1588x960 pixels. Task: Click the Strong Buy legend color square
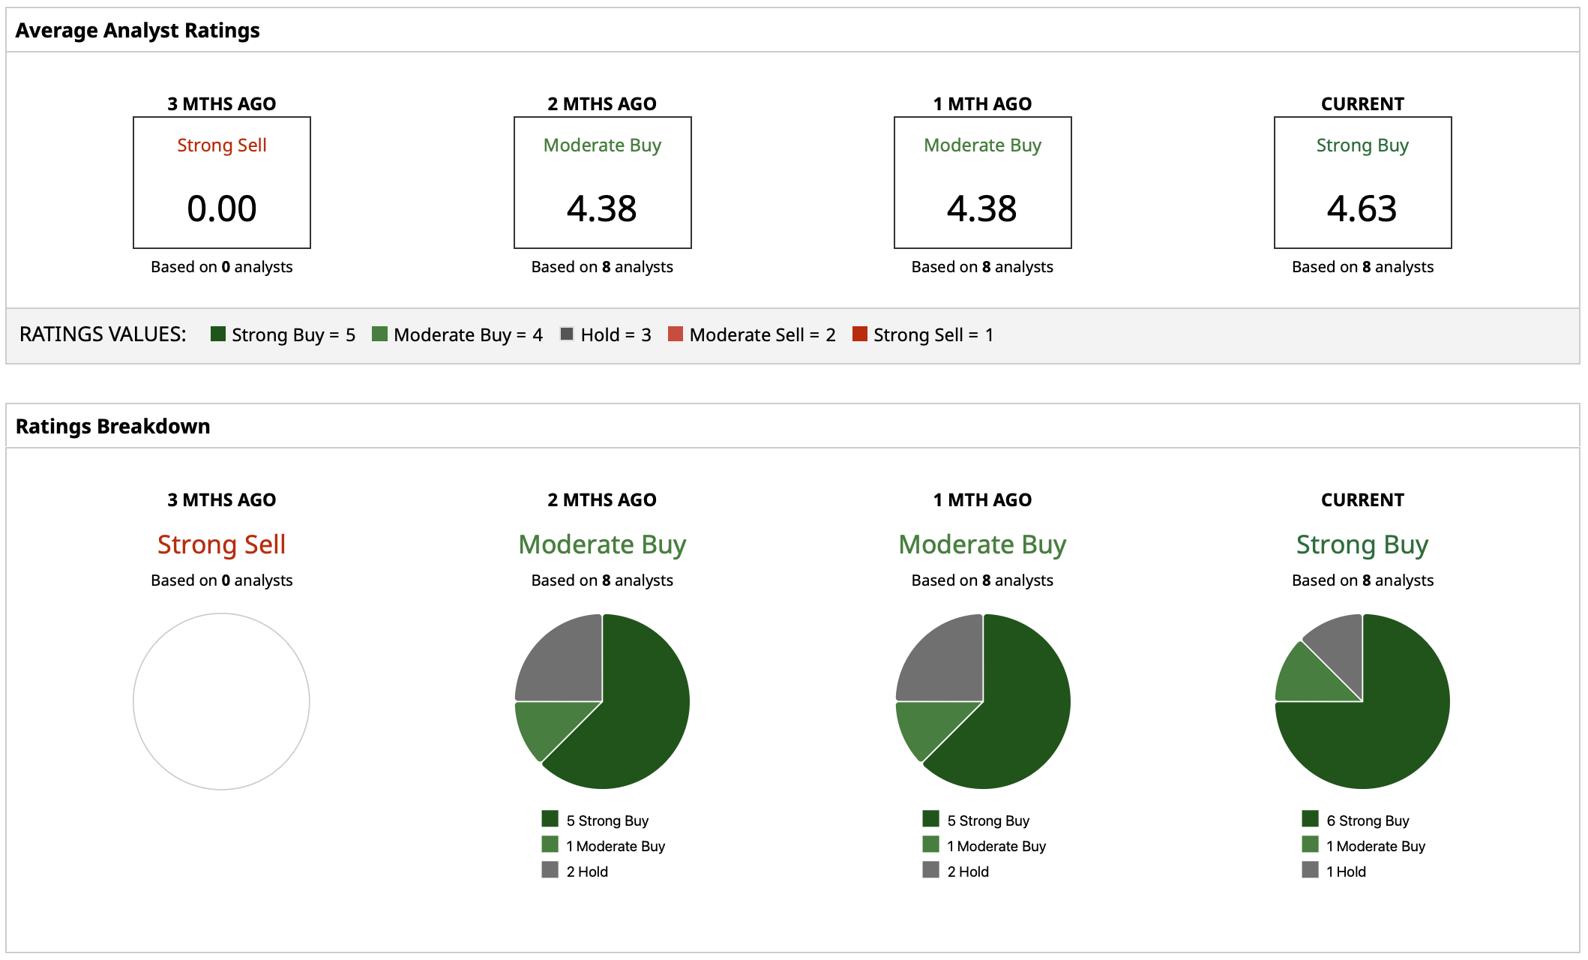(x=218, y=334)
